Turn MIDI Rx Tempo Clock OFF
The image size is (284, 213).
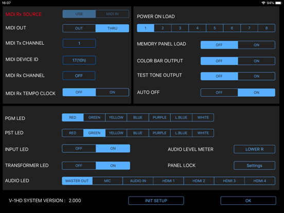[x=79, y=92]
